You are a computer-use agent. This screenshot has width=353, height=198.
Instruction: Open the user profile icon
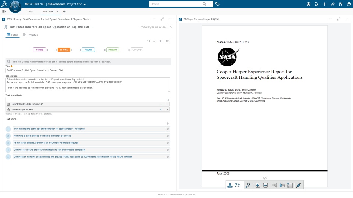pos(309,4)
